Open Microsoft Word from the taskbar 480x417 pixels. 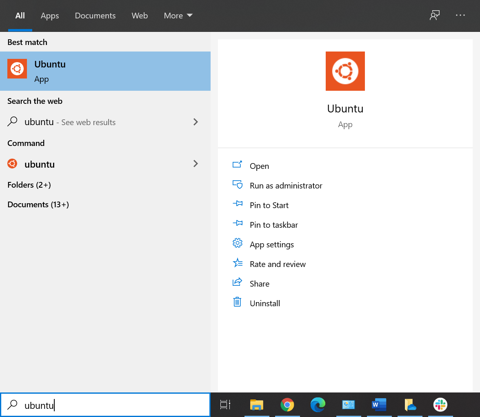pos(379,405)
